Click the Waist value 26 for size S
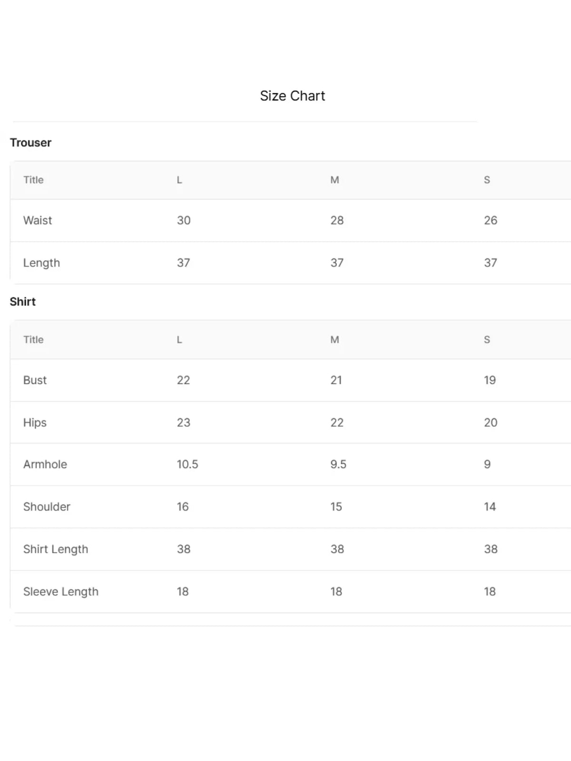 (x=491, y=220)
